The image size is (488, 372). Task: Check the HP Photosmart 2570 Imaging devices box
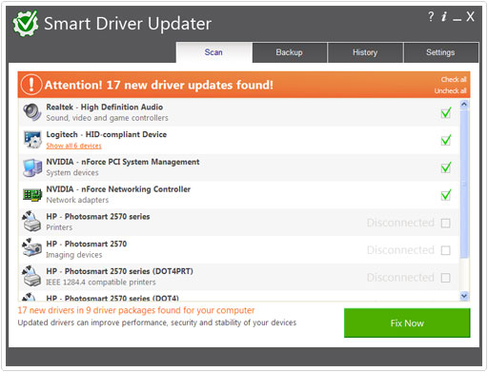445,250
